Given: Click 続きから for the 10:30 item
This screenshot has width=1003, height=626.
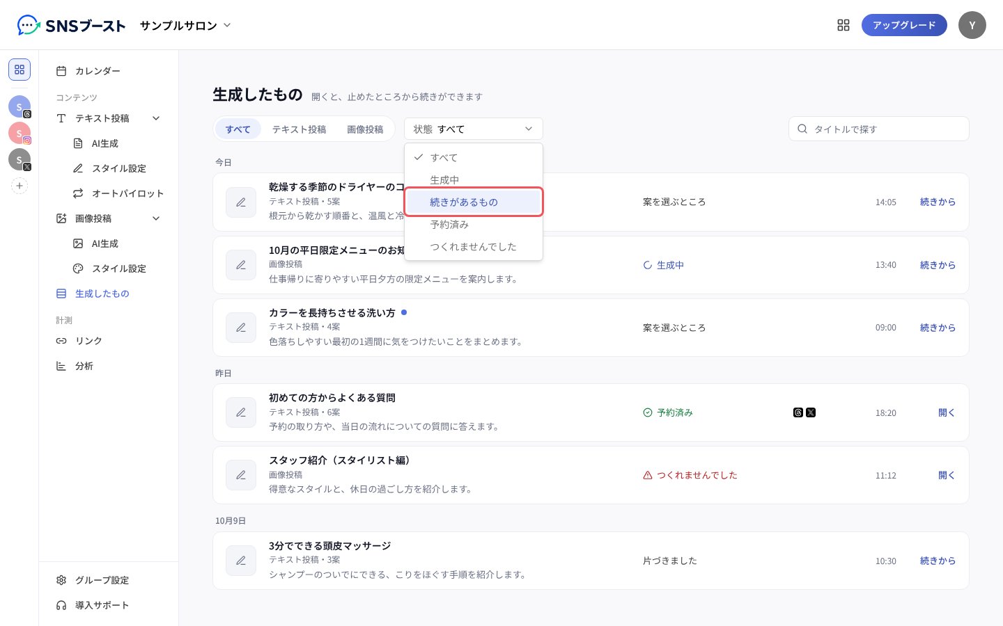Looking at the screenshot, I should point(938,561).
